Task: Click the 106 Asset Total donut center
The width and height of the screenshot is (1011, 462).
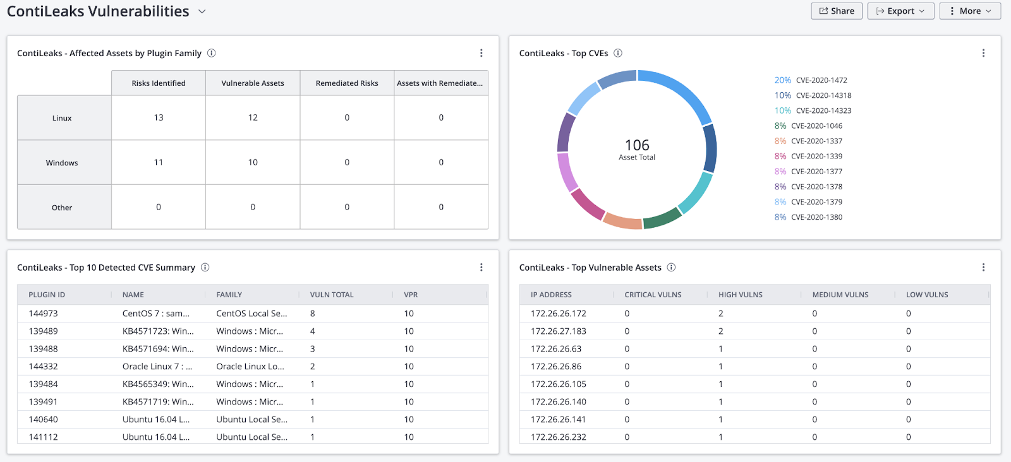Action: point(637,150)
